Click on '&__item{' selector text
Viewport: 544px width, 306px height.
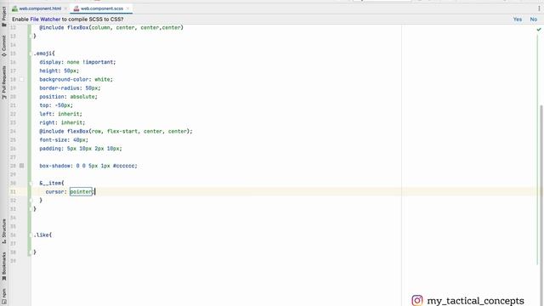click(x=52, y=184)
